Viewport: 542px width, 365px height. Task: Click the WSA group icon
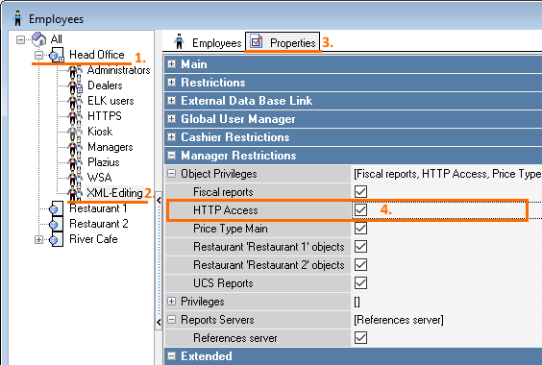coord(75,178)
